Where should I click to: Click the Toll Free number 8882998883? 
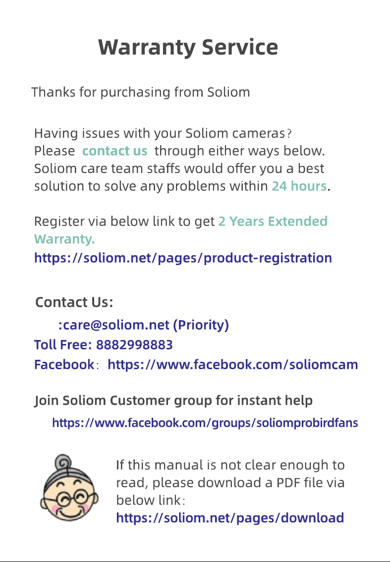(x=134, y=345)
